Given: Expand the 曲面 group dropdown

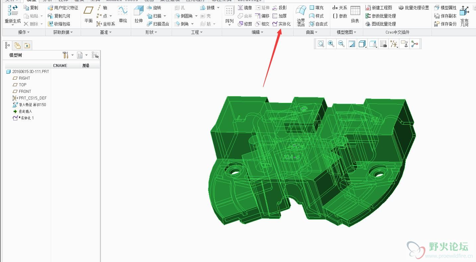Looking at the screenshot, I should point(312,32).
